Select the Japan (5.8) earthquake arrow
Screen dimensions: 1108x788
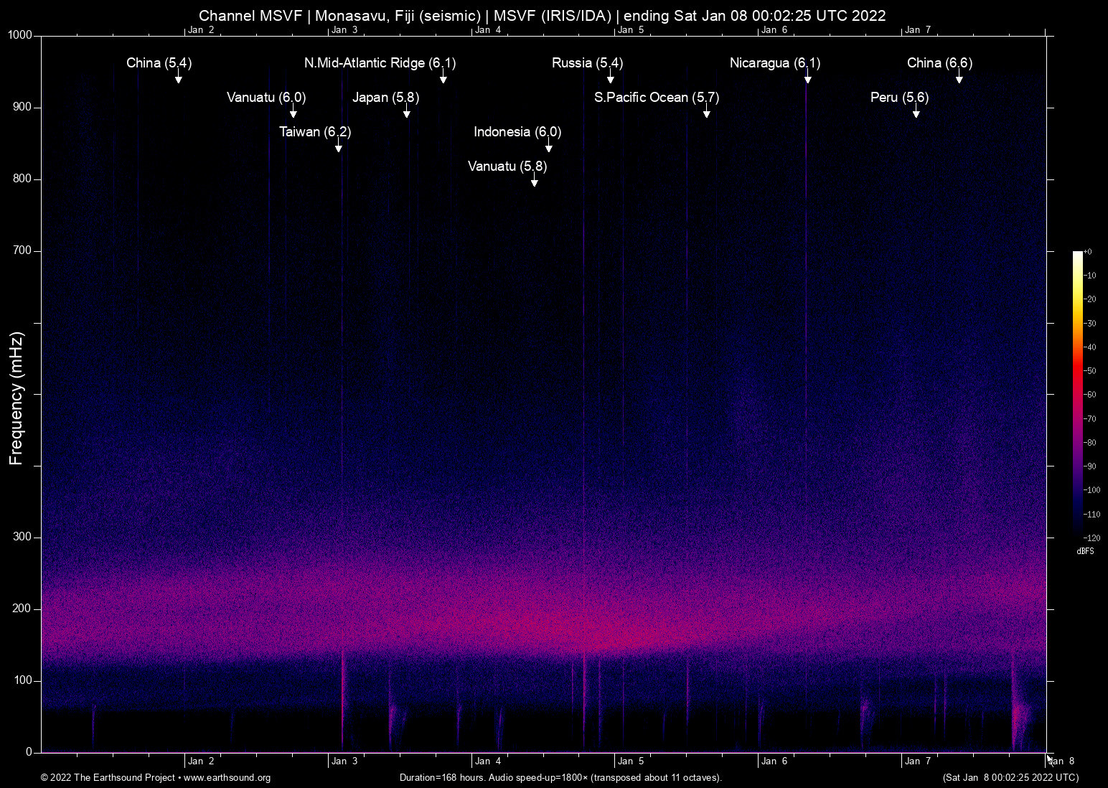click(408, 113)
